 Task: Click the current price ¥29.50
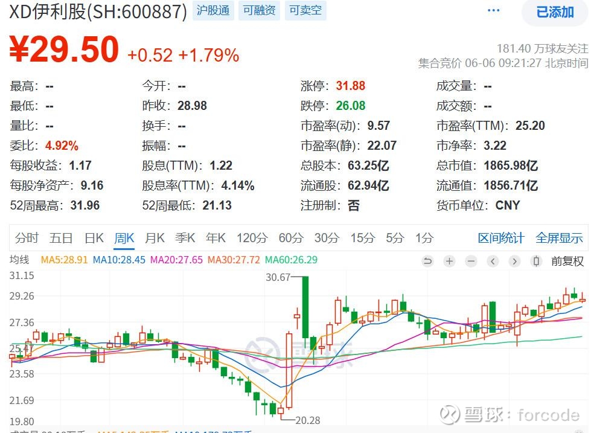[64, 49]
